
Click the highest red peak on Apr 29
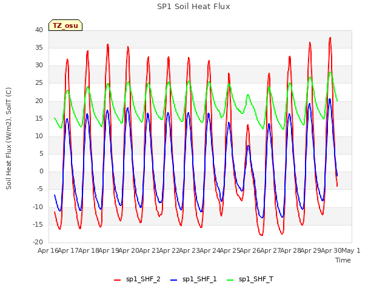tap(330, 38)
